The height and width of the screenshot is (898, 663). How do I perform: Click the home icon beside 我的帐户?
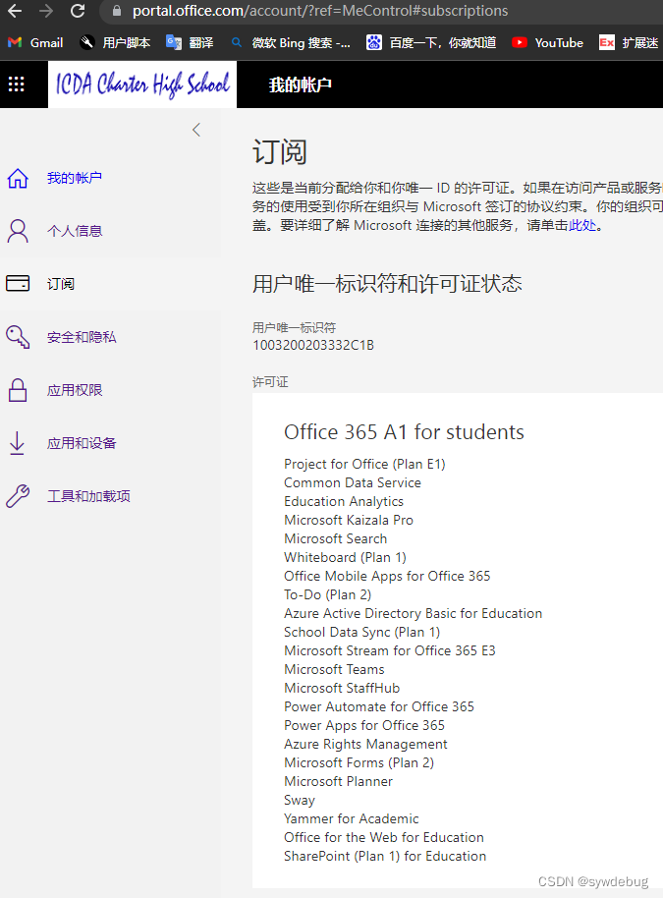pos(18,178)
